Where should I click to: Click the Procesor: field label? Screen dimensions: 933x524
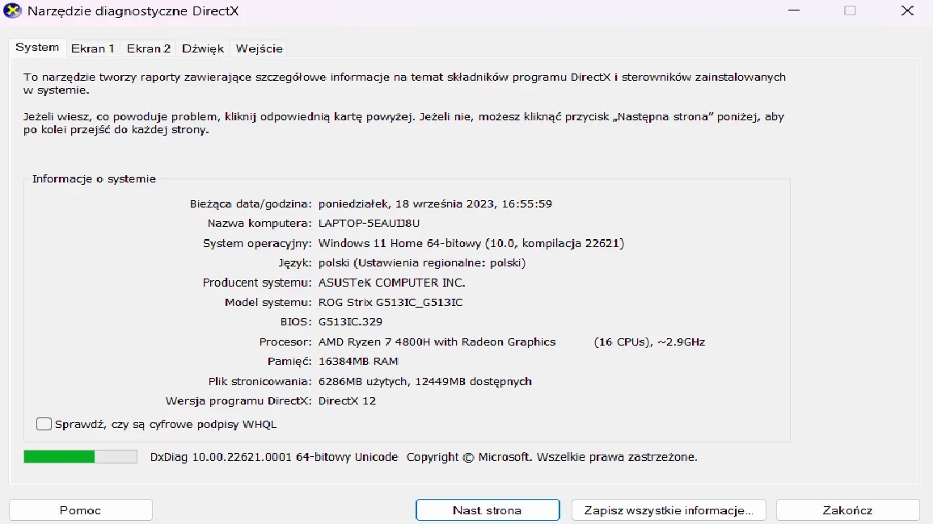[285, 342]
